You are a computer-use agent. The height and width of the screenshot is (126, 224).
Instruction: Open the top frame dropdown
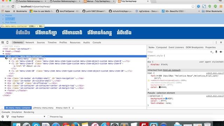click(x=28, y=117)
